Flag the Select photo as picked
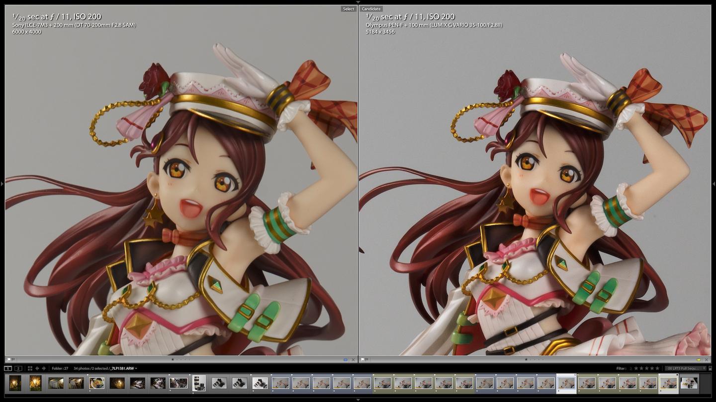The height and width of the screenshot is (402, 716). [9, 359]
